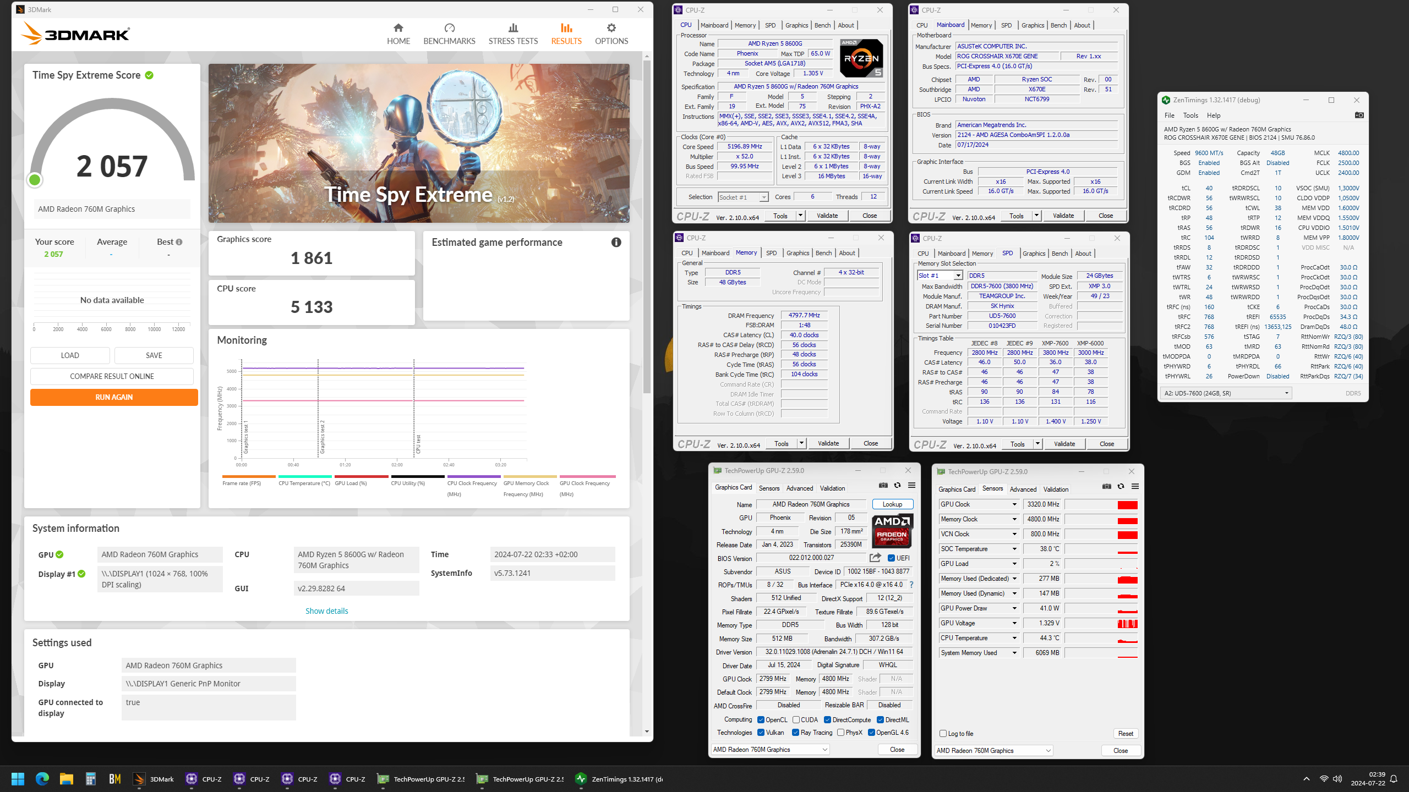
Task: Click the CPU Temperature (°C) cyan legend swatch
Action: click(305, 477)
